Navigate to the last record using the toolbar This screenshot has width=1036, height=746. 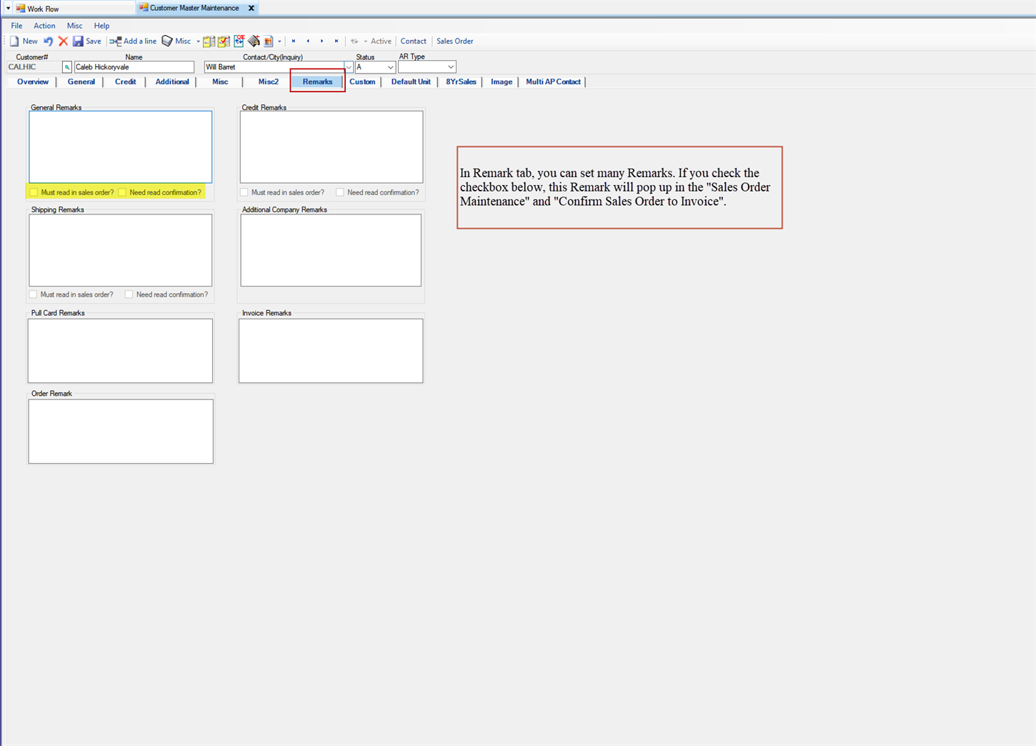336,41
